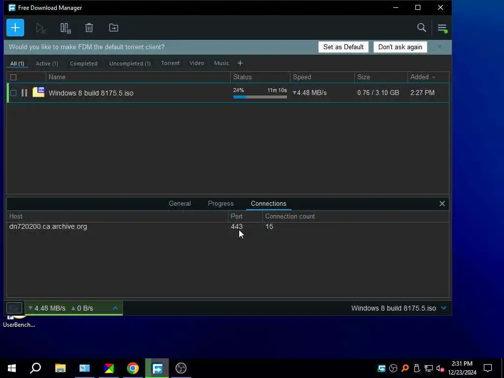Image resolution: width=504 pixels, height=378 pixels.
Task: Click the connection count value 15
Action: tap(269, 226)
